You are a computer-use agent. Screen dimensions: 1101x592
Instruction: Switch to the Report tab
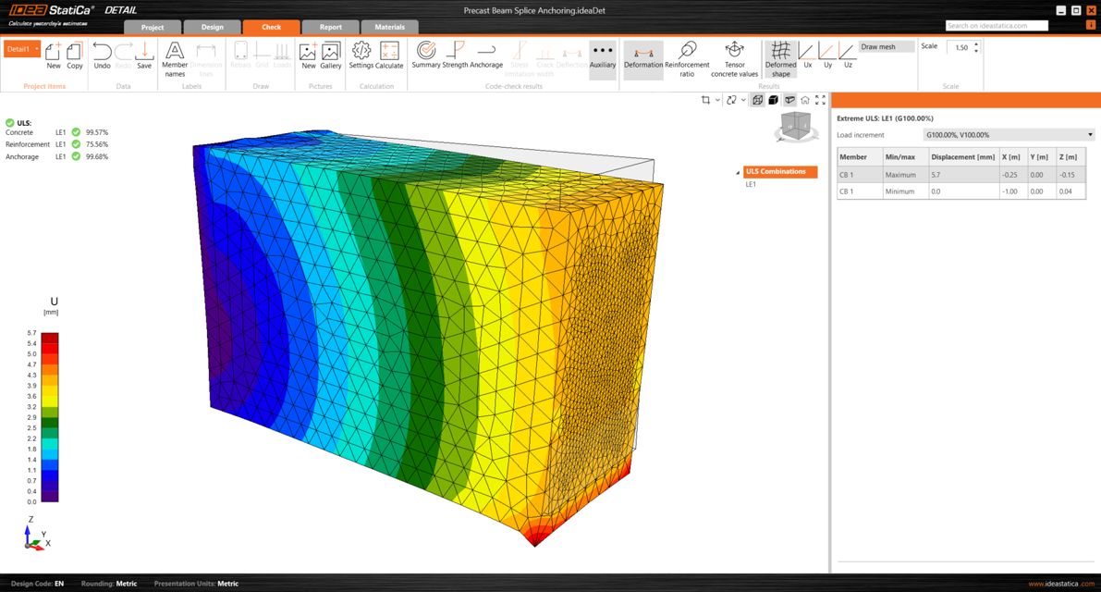(x=330, y=27)
